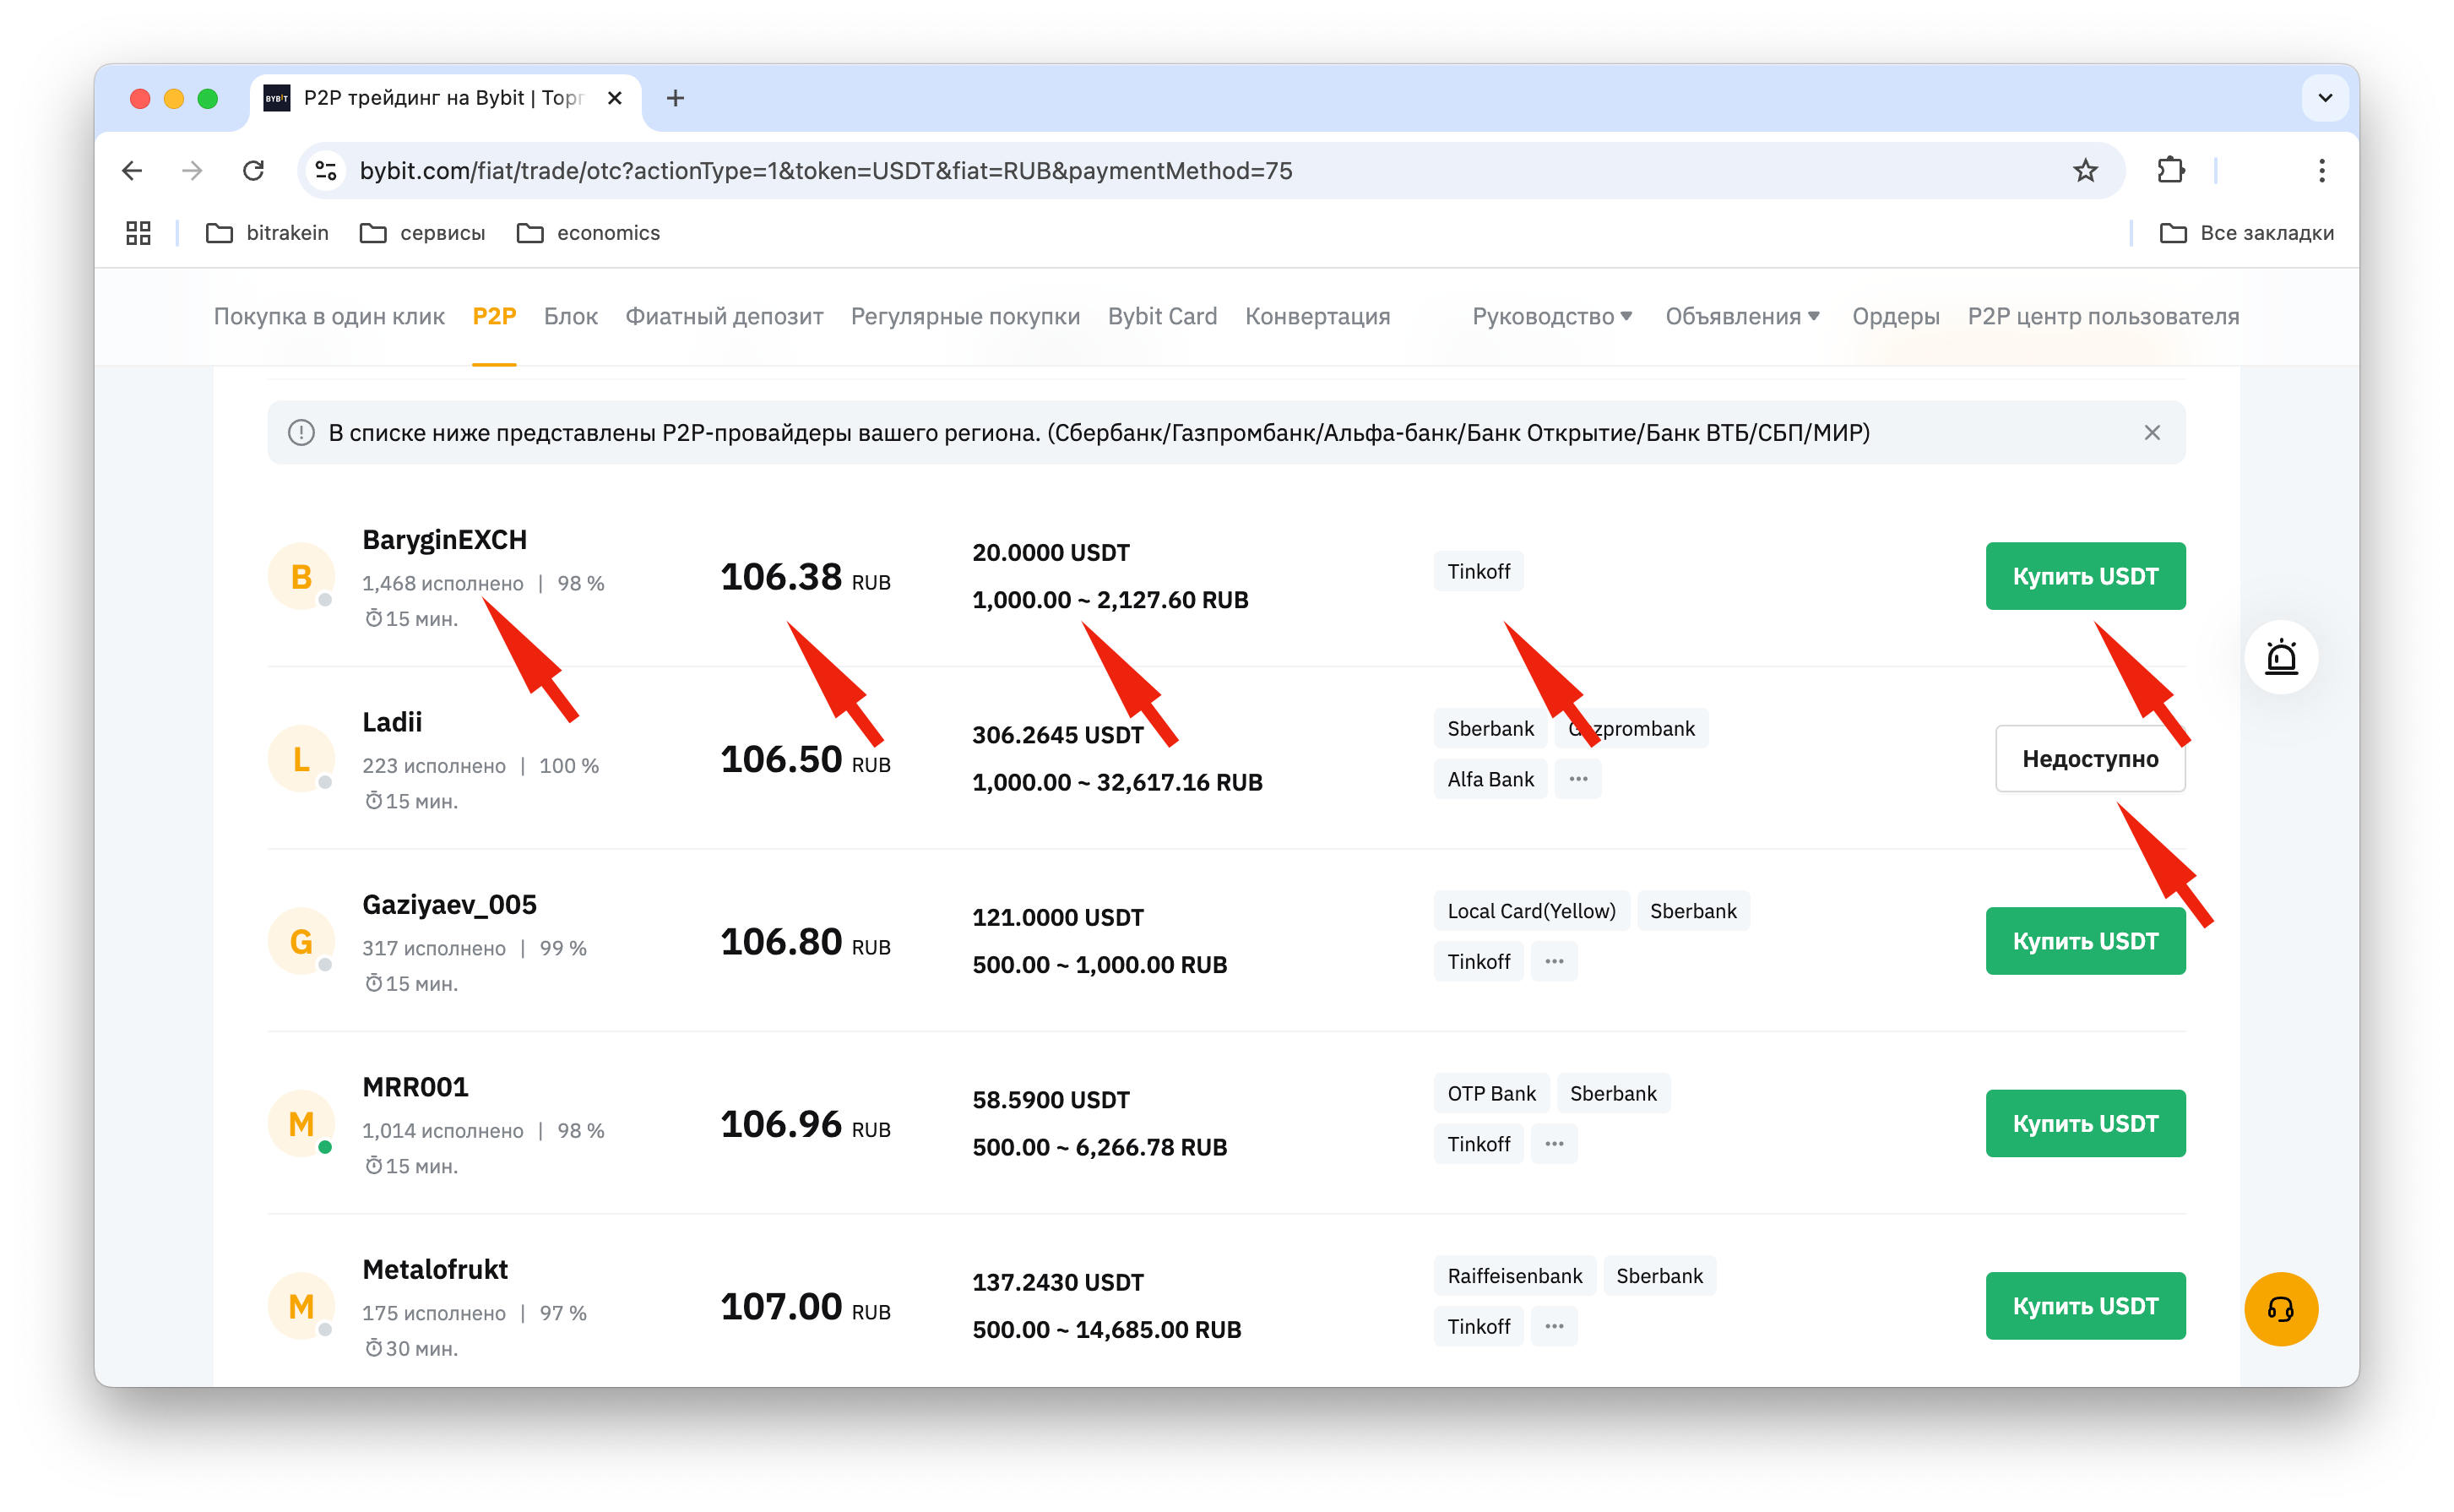Click the Raiffeisenbank payment tag

coord(1513,1276)
